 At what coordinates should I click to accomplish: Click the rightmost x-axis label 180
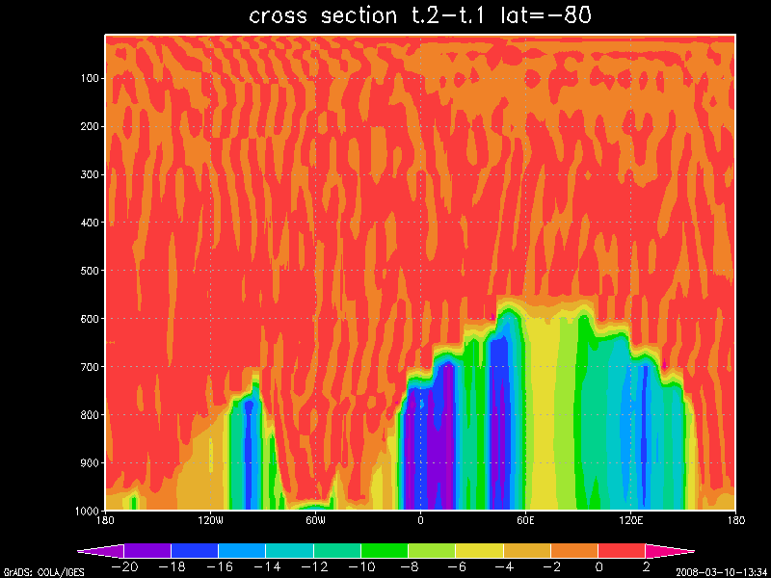[x=735, y=520]
